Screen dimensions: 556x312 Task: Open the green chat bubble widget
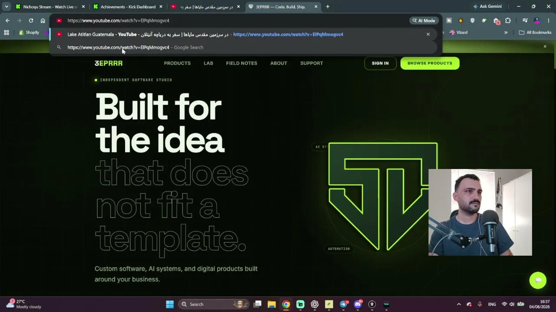538,280
